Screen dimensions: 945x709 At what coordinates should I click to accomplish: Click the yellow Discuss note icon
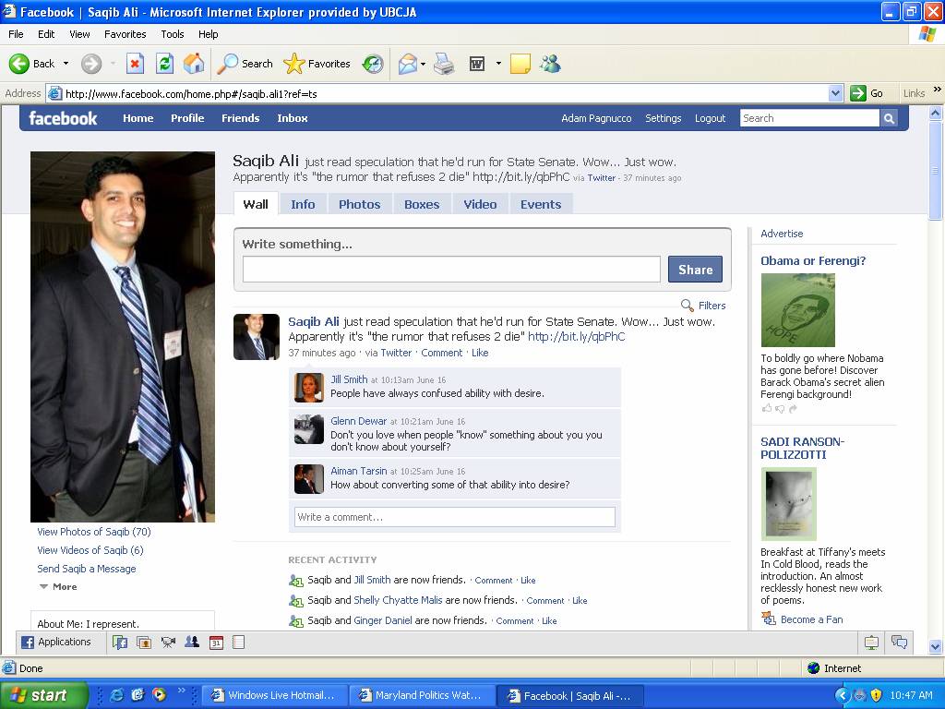(520, 64)
